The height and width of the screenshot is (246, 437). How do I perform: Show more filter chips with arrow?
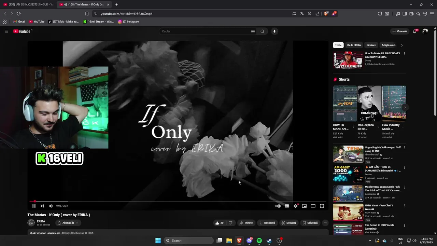pyautogui.click(x=402, y=45)
